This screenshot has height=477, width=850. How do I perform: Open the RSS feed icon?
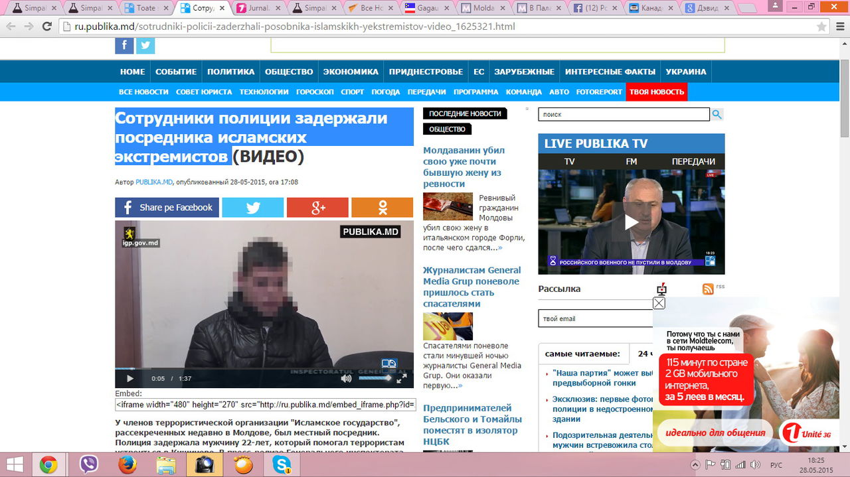point(708,289)
